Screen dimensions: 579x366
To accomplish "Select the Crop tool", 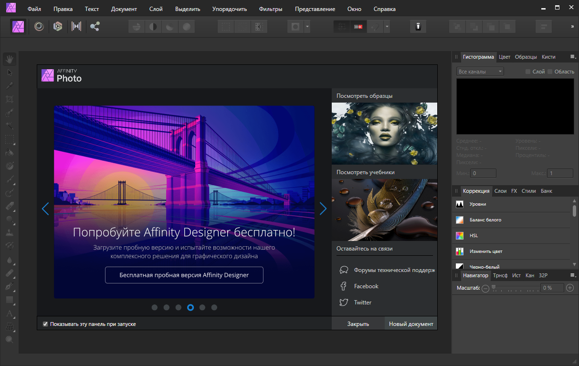I will [x=10, y=100].
